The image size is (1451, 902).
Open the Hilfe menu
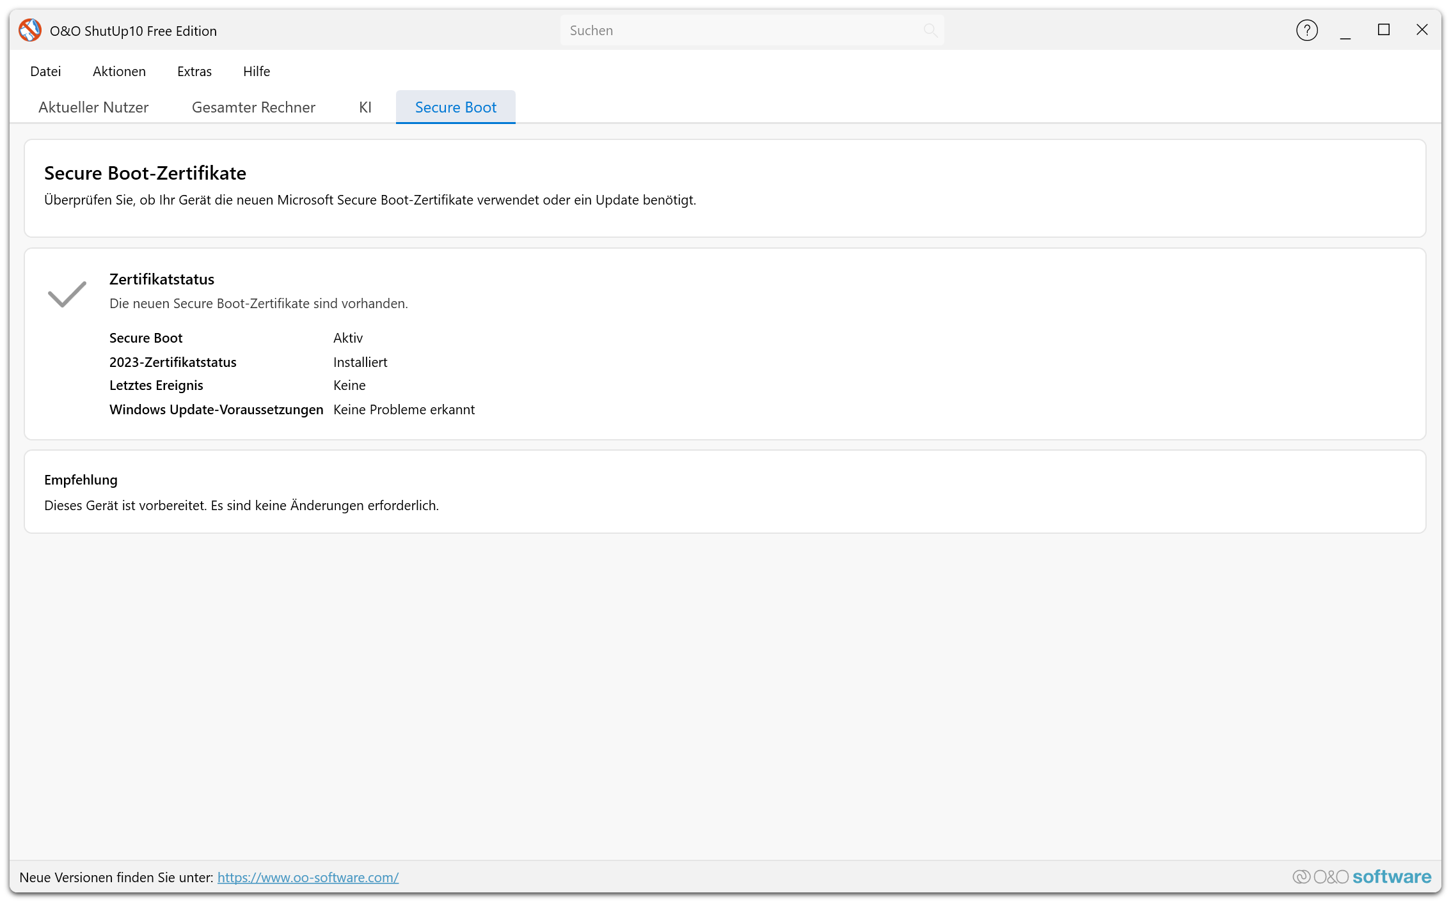(x=257, y=71)
